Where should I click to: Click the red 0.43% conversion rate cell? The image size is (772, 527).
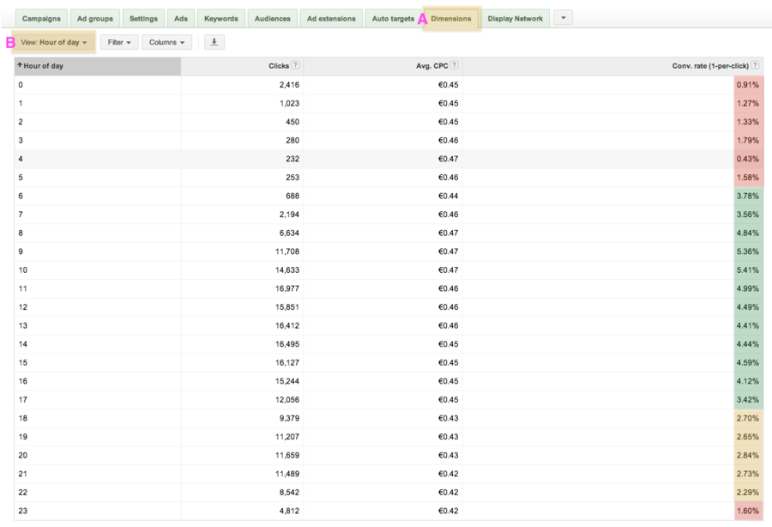[748, 159]
